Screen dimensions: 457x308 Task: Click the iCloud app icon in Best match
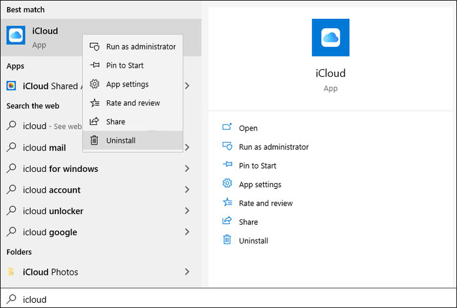[16, 35]
